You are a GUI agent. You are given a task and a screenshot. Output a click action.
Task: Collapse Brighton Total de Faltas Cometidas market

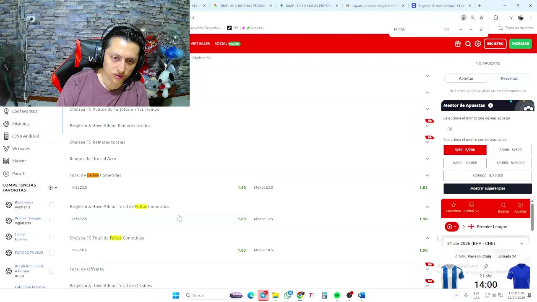click(427, 206)
